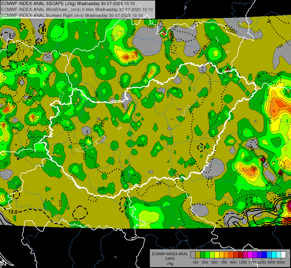Select the white legend swatch
Viewport: 291px width, 268px height.
[x=283, y=255]
